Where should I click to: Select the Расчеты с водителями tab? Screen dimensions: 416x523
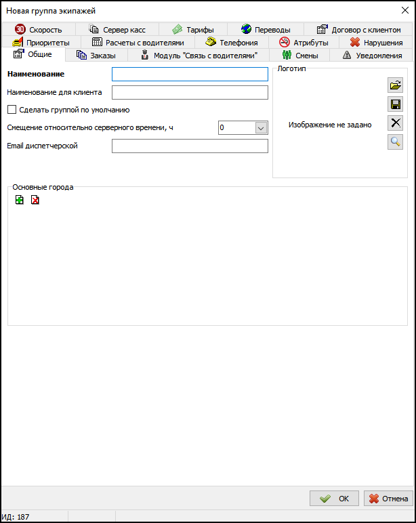138,43
